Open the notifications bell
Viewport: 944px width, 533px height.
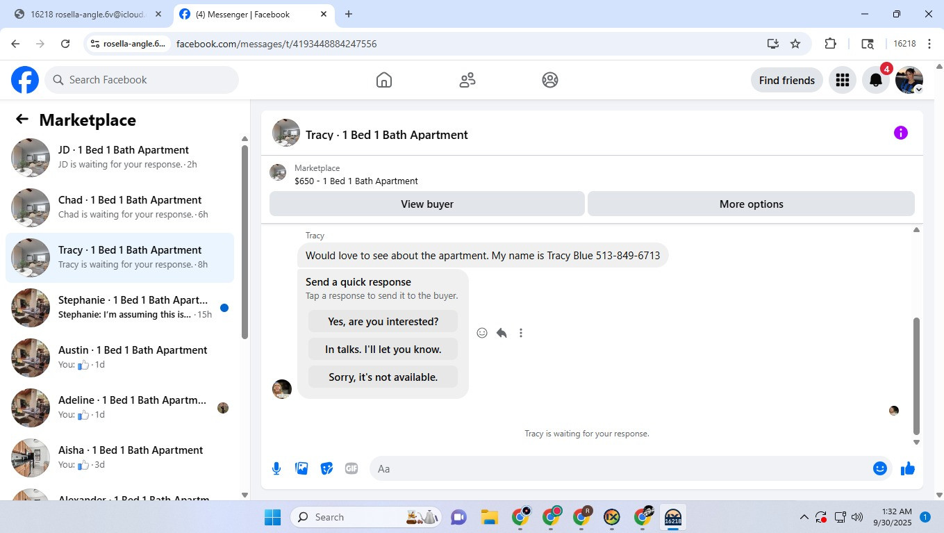pyautogui.click(x=876, y=80)
